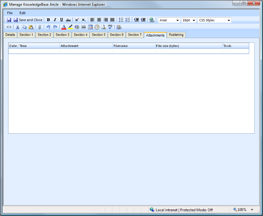263x216 pixels.
Task: Open the CSS Styles dropdown
Action: point(215,20)
